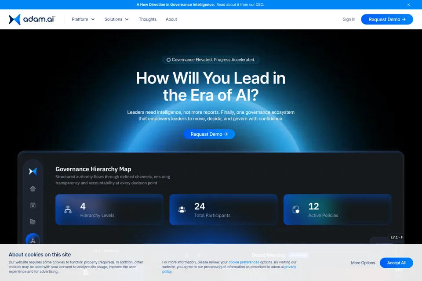Go to the Thoughts page
This screenshot has height=281, width=422.
(148, 19)
